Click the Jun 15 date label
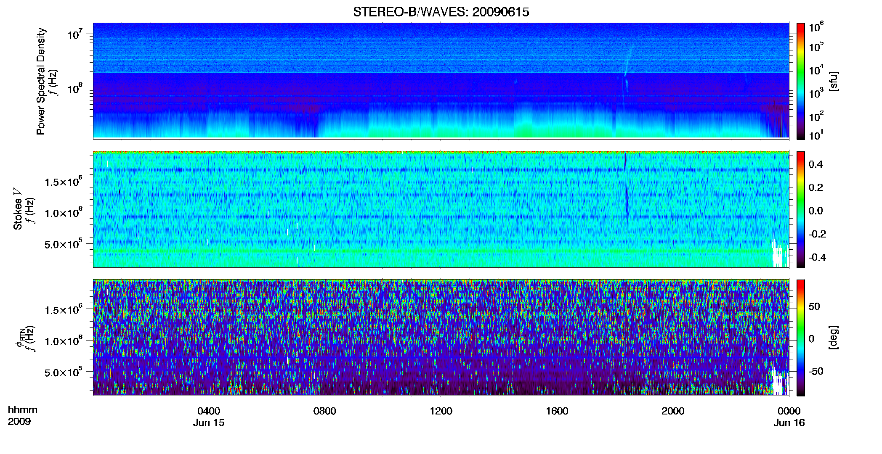This screenshot has width=882, height=454. (x=209, y=422)
